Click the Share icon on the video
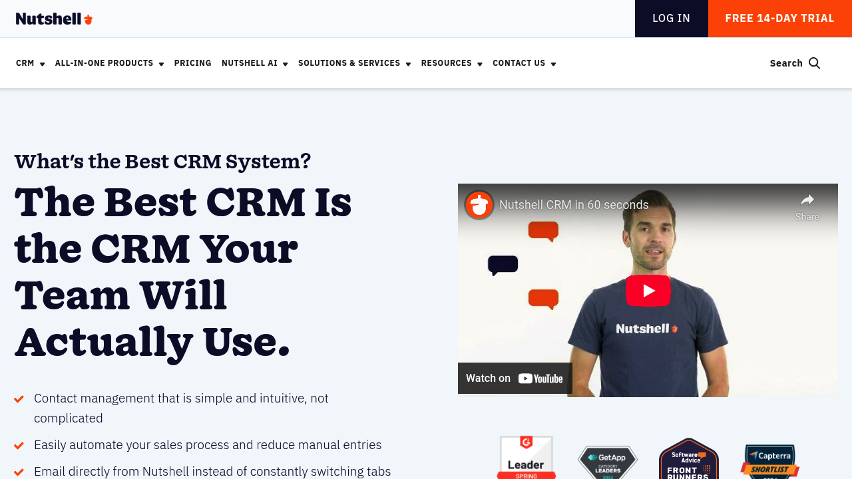 point(806,199)
